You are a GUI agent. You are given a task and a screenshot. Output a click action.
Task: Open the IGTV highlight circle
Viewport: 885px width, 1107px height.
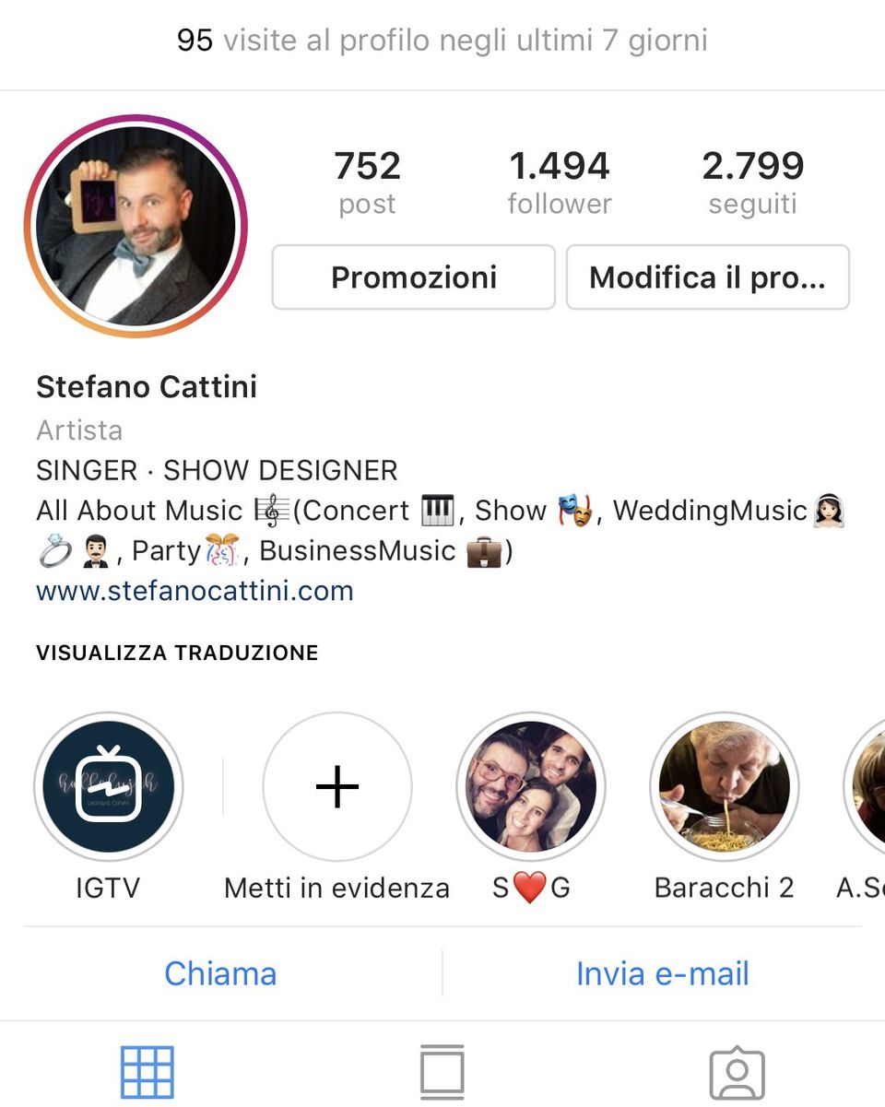[109, 786]
